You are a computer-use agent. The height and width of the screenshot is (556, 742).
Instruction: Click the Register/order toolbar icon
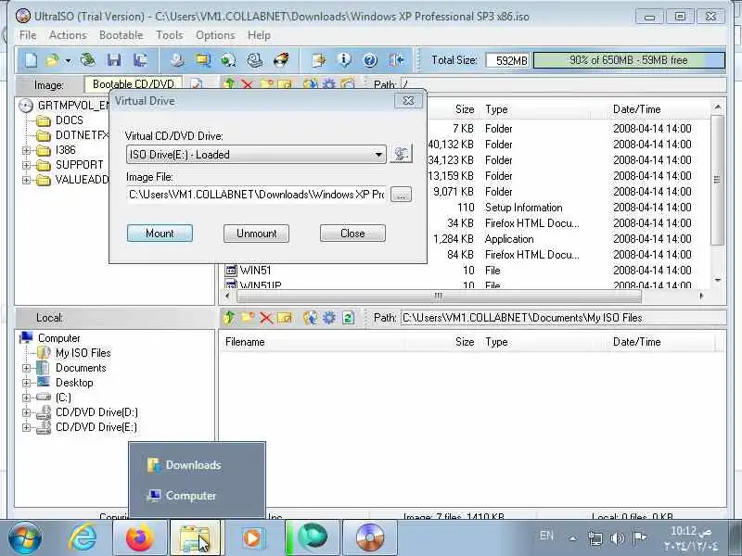318,60
